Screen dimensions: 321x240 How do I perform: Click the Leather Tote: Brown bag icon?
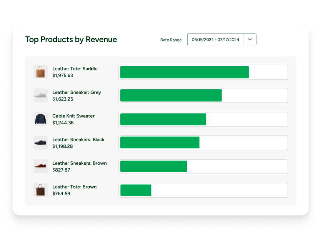click(x=40, y=190)
